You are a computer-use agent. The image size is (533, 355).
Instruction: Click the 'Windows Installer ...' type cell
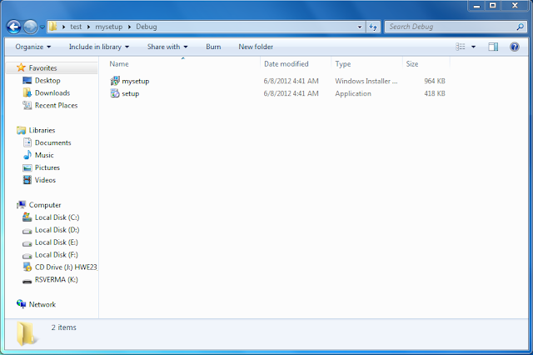coord(366,81)
